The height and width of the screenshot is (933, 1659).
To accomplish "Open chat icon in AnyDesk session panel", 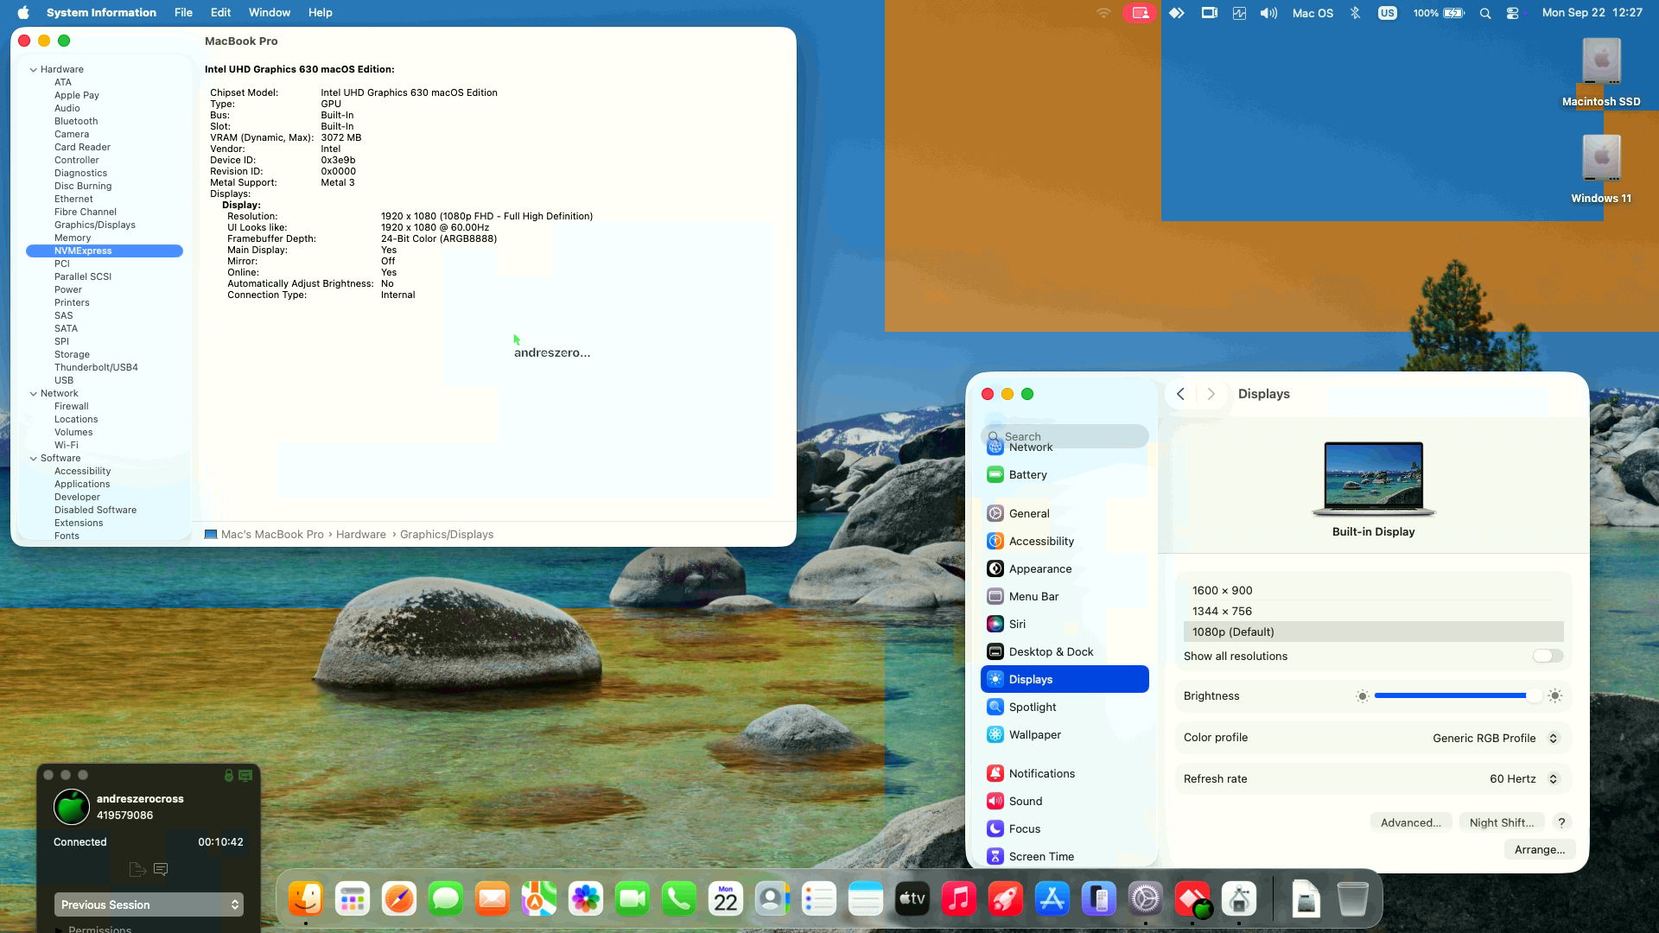I will point(161,869).
